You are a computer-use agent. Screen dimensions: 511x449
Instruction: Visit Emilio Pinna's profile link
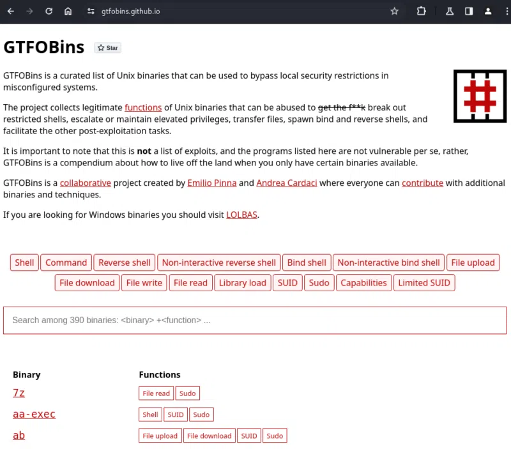211,183
